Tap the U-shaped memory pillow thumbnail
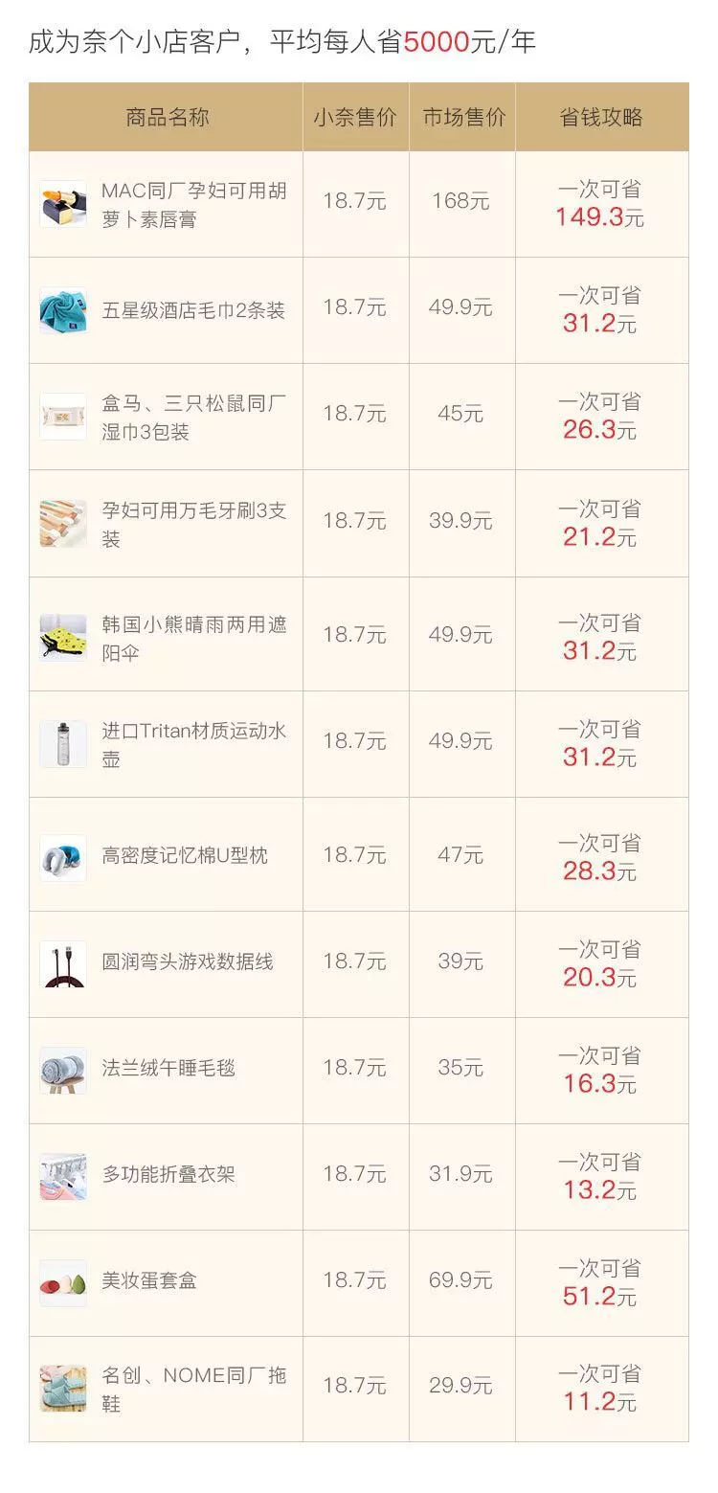This screenshot has height=1493, width=718. (x=63, y=857)
